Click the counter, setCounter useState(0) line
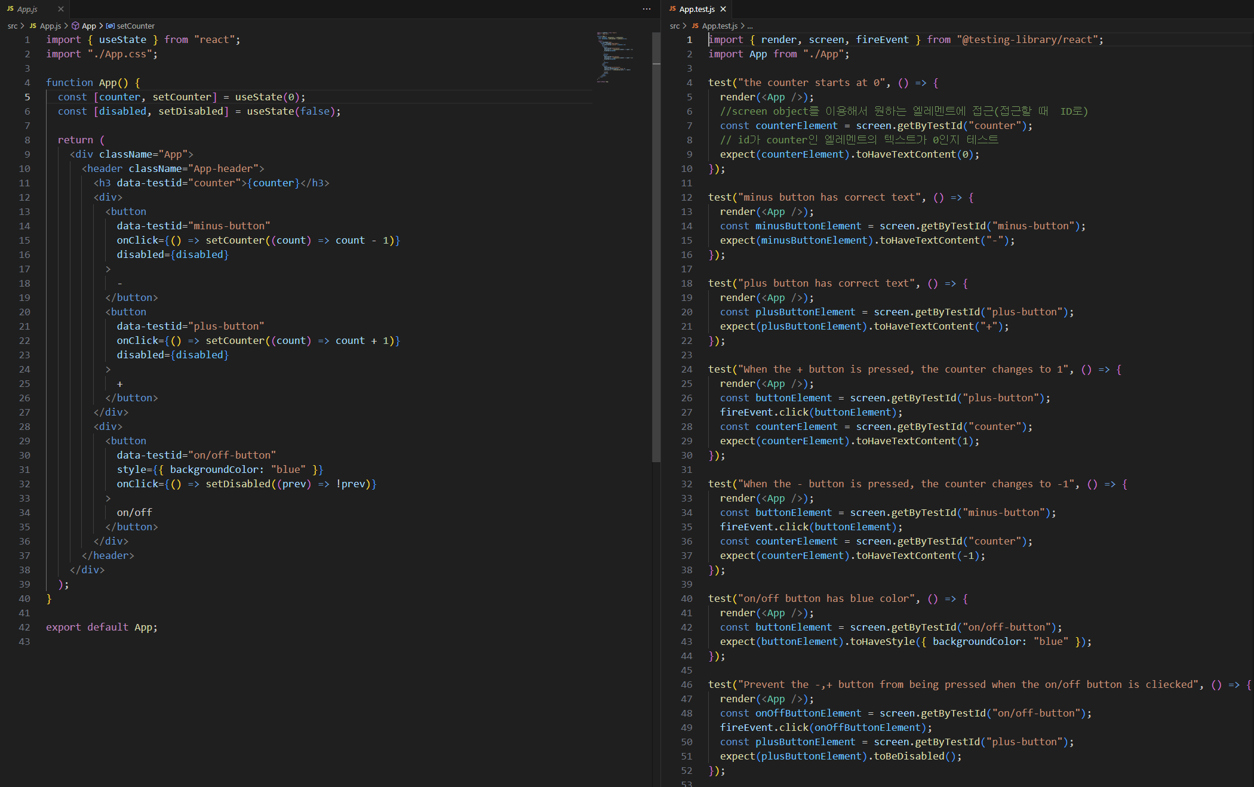The image size is (1254, 787). pos(182,97)
